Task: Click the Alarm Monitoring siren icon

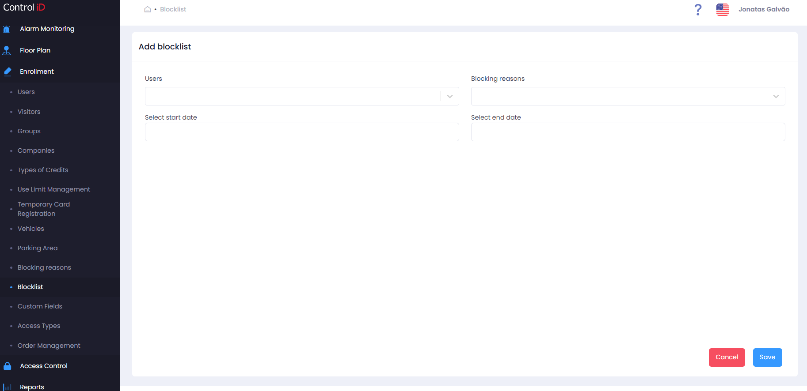Action: (6, 29)
